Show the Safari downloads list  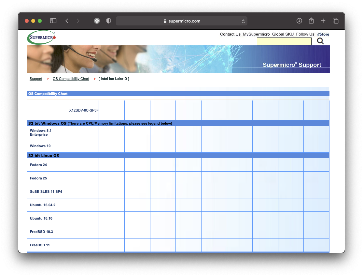click(x=299, y=21)
